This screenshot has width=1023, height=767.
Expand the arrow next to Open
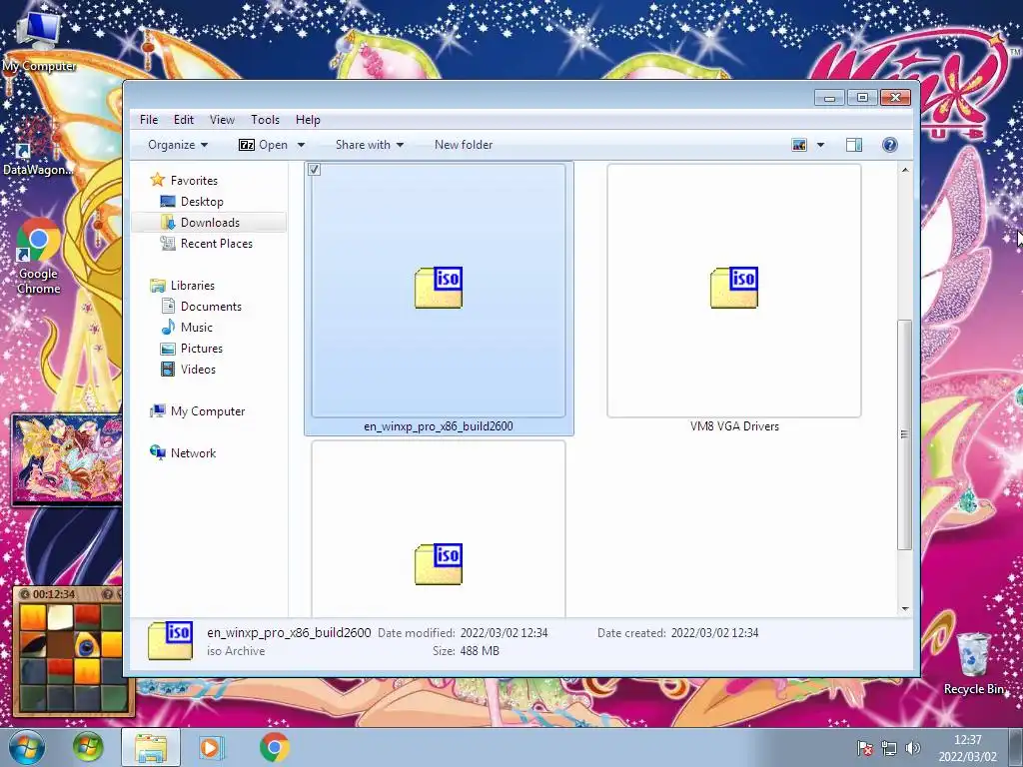301,145
